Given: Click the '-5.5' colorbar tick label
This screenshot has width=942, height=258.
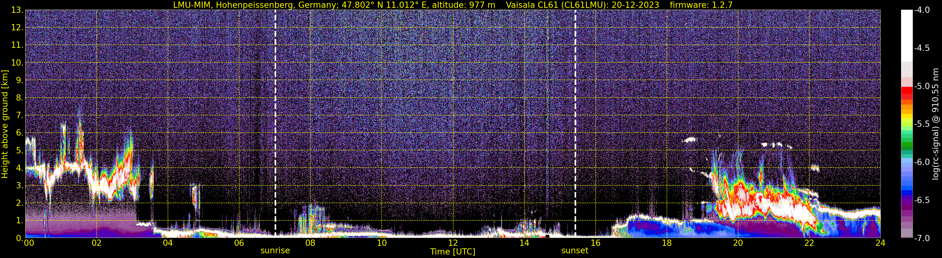Looking at the screenshot, I should pos(921,124).
